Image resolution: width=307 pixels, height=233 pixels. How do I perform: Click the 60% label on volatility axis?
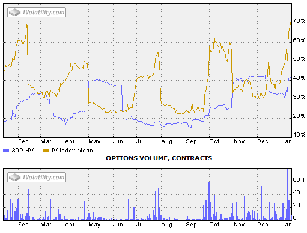299,40
